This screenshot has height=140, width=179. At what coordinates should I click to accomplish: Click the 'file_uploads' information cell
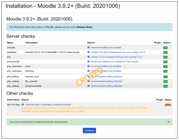[x=31, y=81]
